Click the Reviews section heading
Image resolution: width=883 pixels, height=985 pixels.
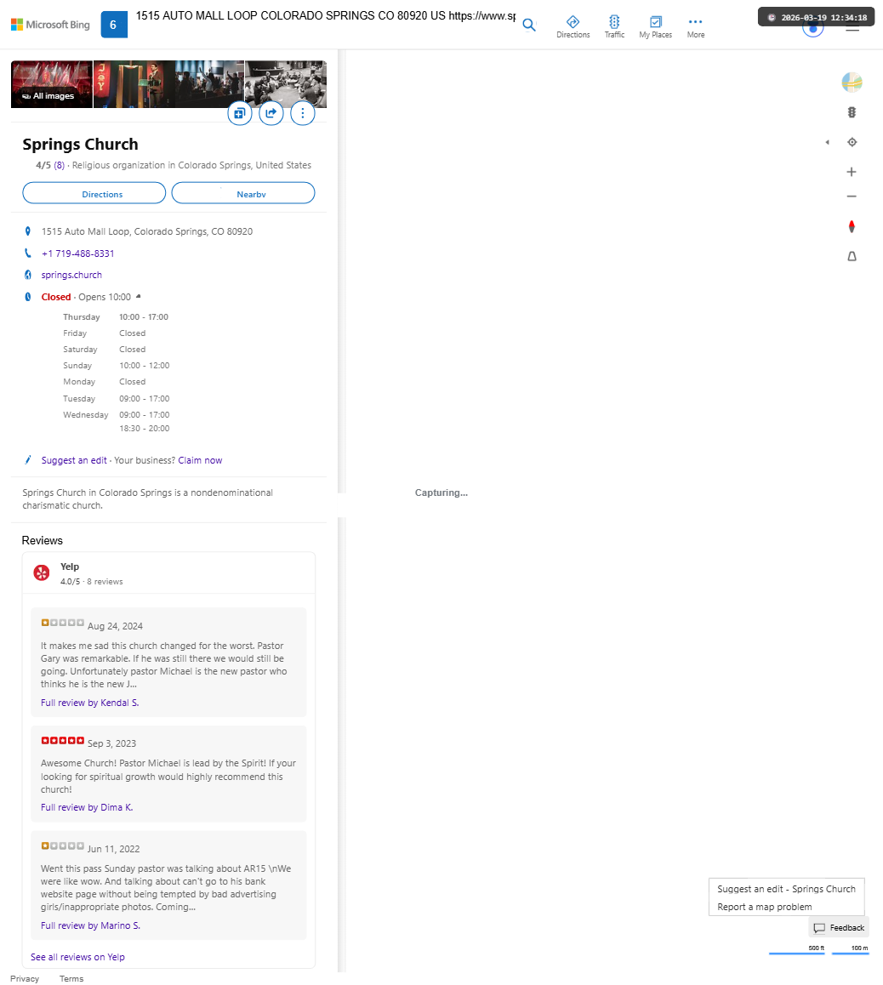(x=42, y=540)
